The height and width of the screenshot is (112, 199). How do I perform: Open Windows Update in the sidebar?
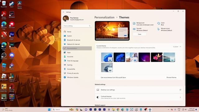[77, 77]
